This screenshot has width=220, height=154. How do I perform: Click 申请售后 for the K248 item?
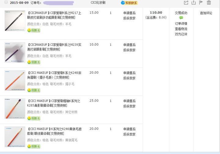[129, 73]
